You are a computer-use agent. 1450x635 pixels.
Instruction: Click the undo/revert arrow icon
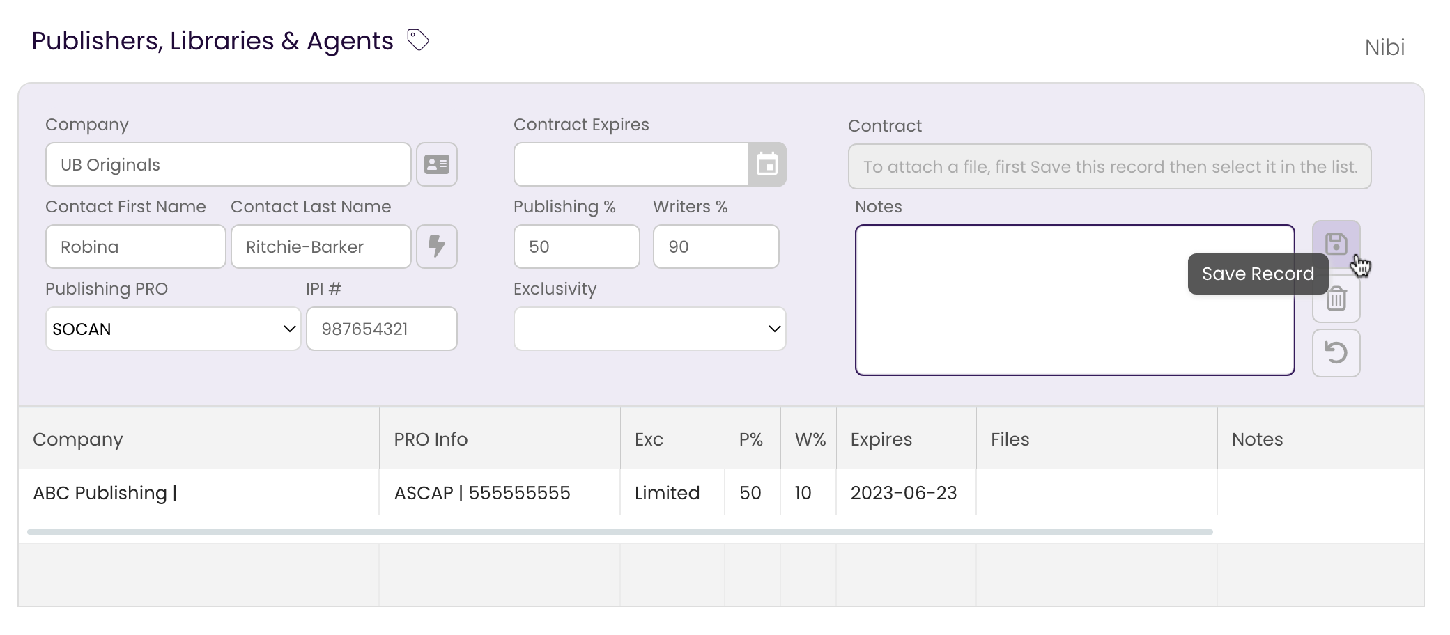pyautogui.click(x=1336, y=353)
